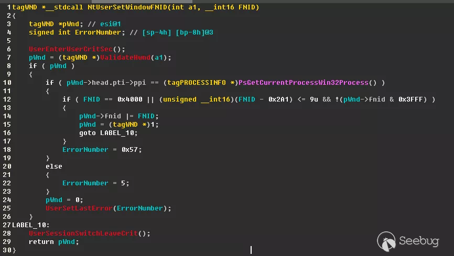Click ValidateHwnd function call

coord(125,57)
